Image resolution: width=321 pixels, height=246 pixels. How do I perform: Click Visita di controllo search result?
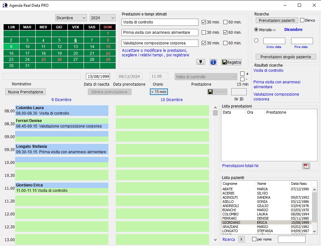(x=268, y=71)
